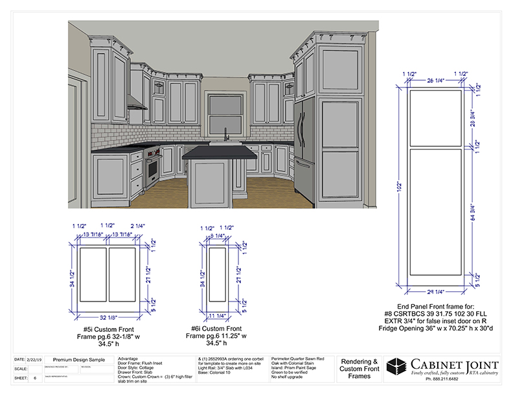This screenshot has height=396, width=513.
Task: Click the 11 1/4" bottom width dimension
Action: coord(217,316)
